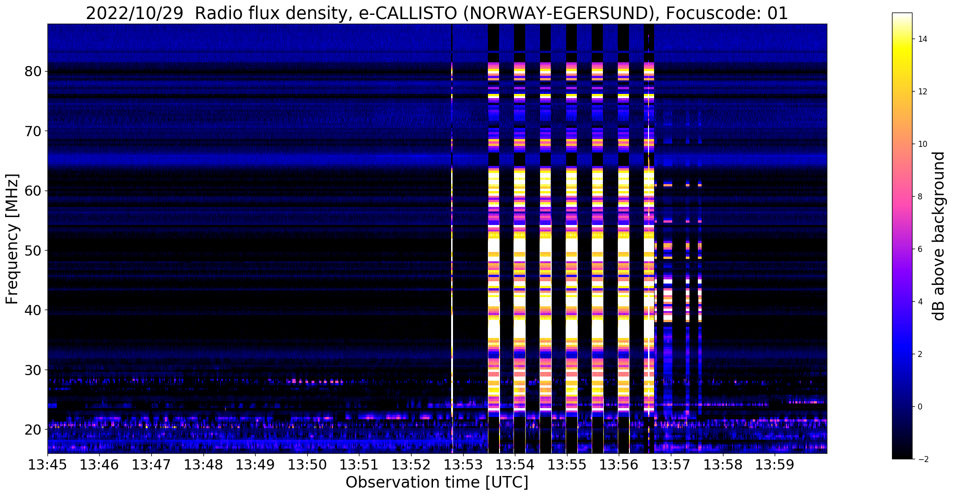Image resolution: width=953 pixels, height=496 pixels.
Task: Click the colorbar tick value 0
Action: pyautogui.click(x=919, y=407)
